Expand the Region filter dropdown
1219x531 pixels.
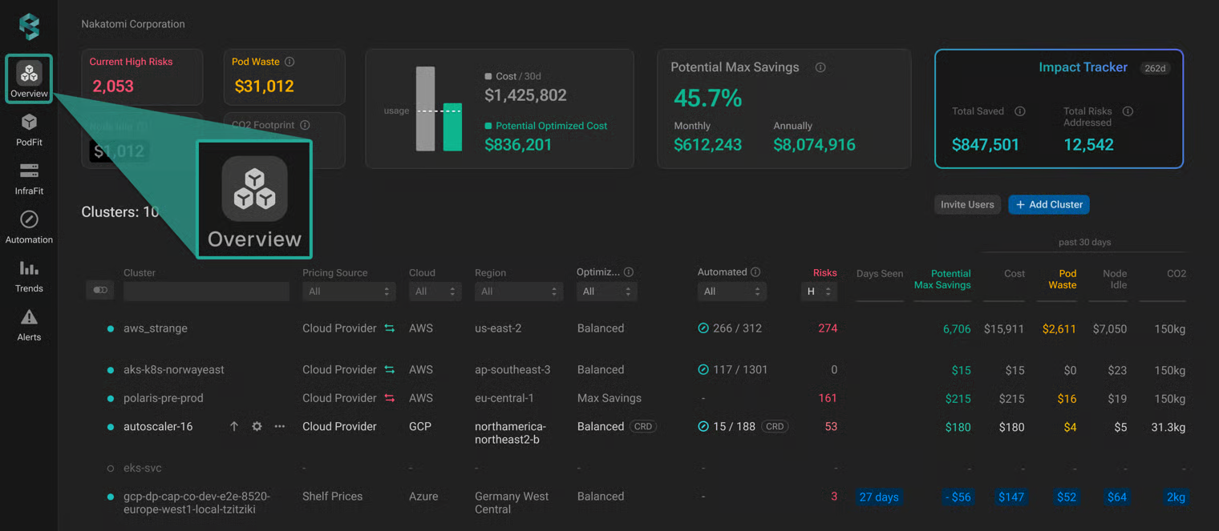point(519,292)
